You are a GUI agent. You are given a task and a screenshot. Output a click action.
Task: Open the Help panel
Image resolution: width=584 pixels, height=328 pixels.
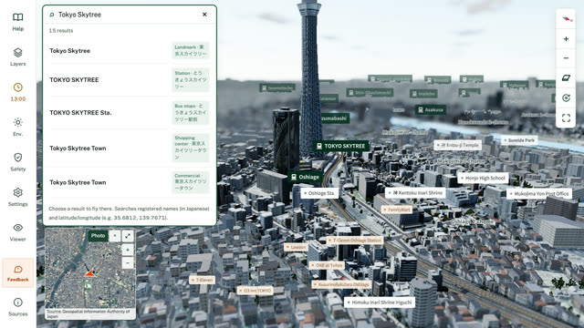coord(18,22)
